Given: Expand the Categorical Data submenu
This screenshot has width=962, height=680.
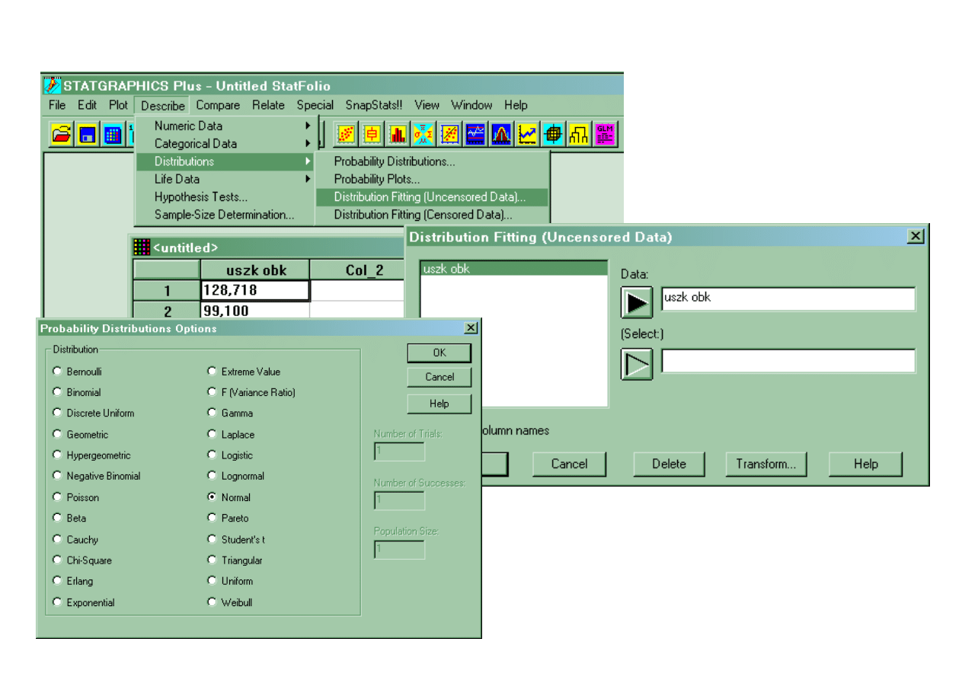Looking at the screenshot, I should tap(225, 143).
